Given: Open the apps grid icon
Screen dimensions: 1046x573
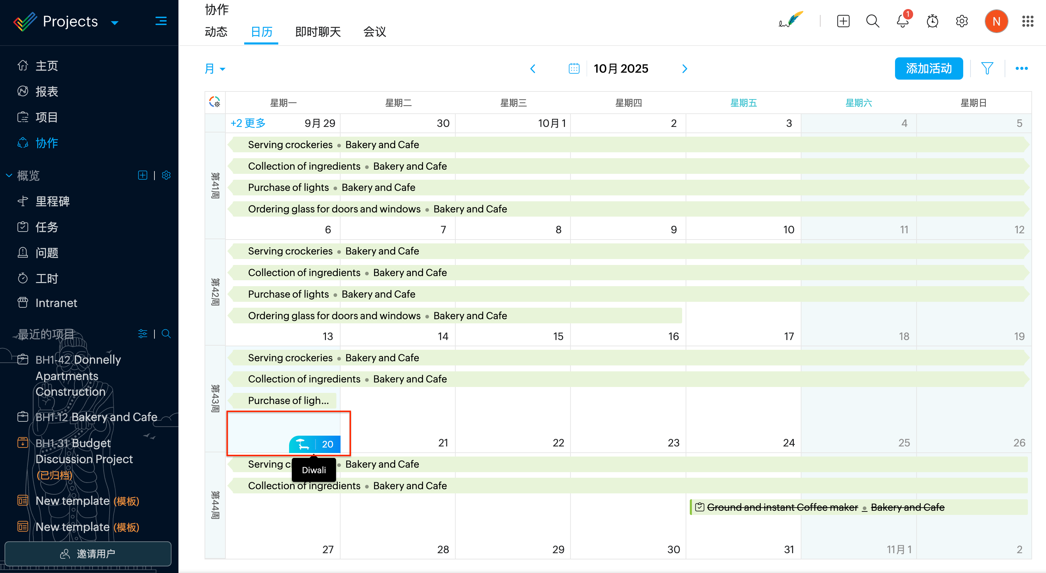Looking at the screenshot, I should (x=1028, y=22).
